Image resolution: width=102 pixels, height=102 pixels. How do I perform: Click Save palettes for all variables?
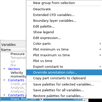pos(64,90)
